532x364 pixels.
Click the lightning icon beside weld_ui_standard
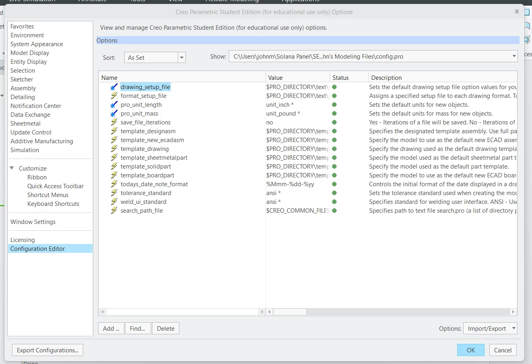point(114,202)
